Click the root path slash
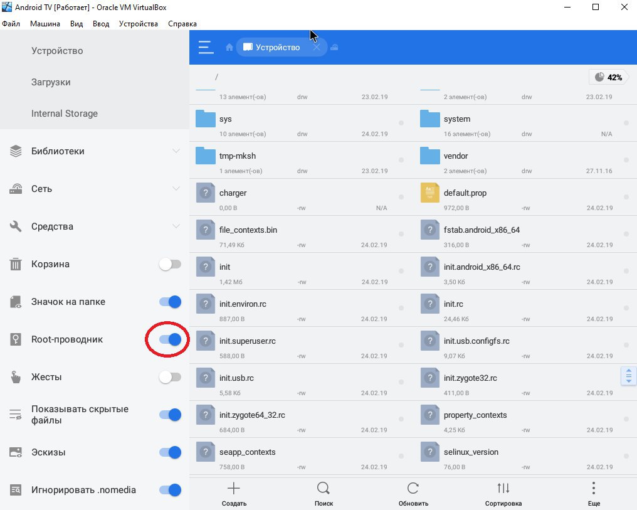Viewport: 637px width, 510px height. point(216,77)
